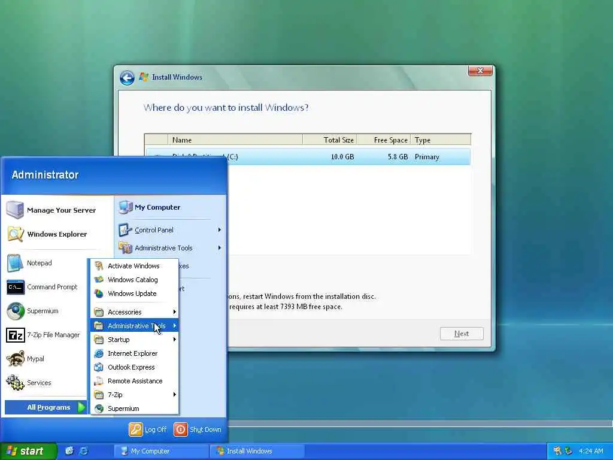Screen dimensions: 613x460
Task: Open Windows Explorer from Start menu
Action: pos(57,234)
